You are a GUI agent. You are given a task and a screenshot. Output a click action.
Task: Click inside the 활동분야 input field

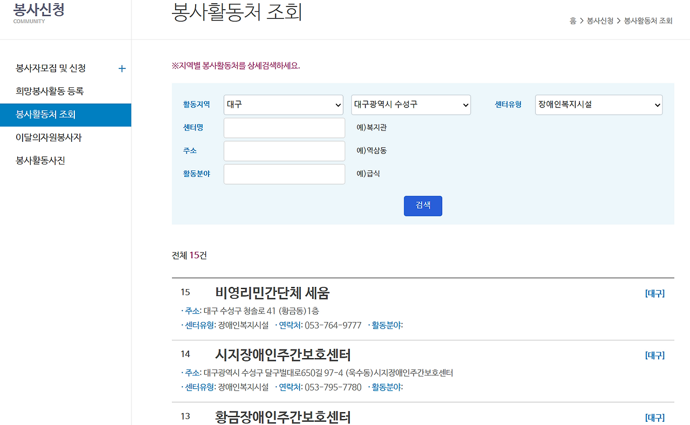click(x=284, y=174)
